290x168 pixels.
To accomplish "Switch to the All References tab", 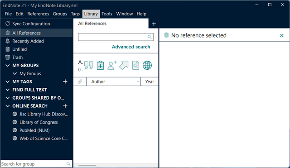I will coord(111,24).
